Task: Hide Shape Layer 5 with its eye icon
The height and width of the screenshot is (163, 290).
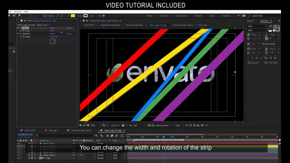Action: pos(18,155)
